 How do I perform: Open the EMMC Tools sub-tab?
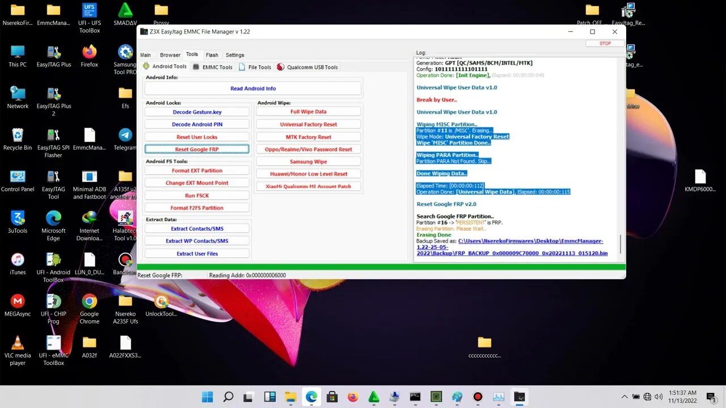(x=213, y=67)
